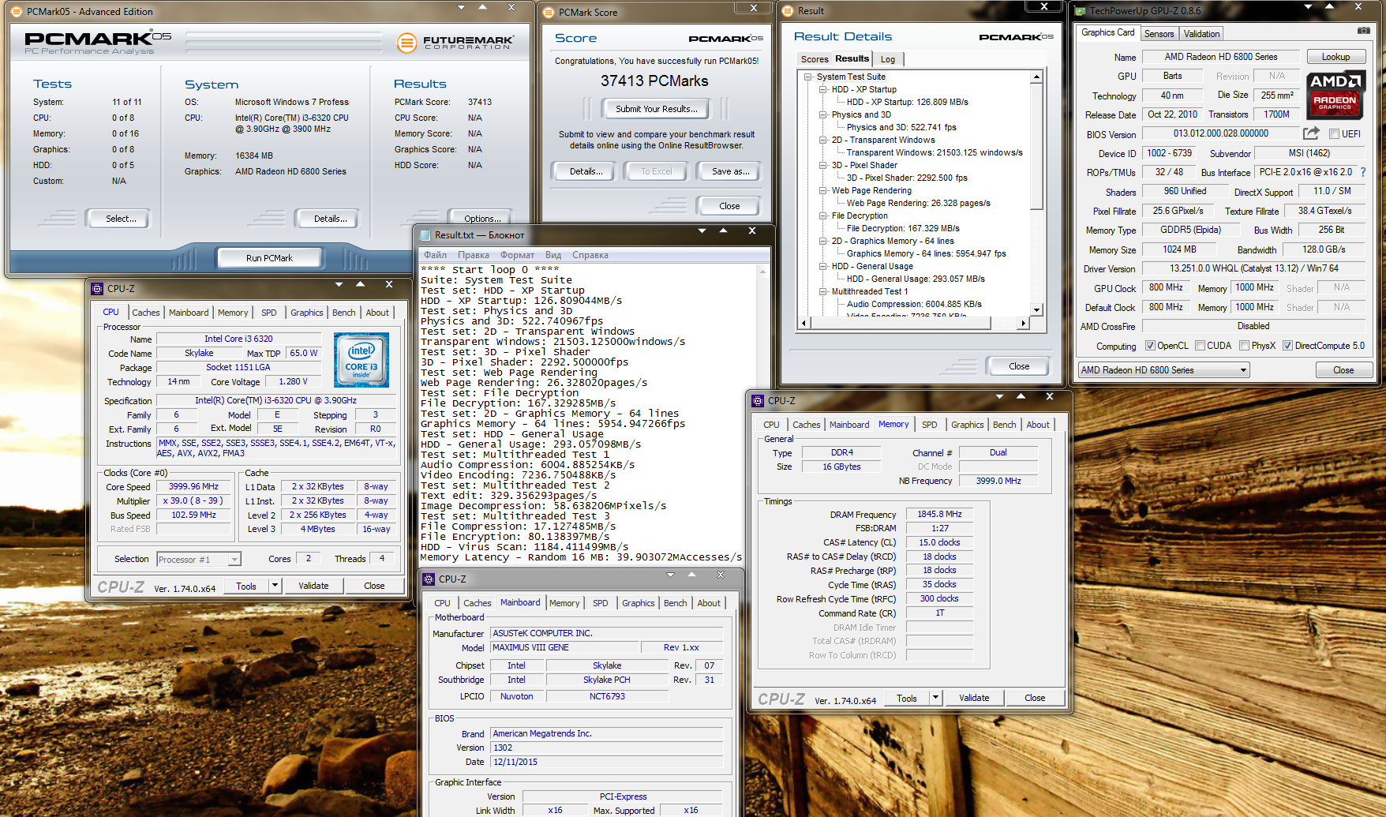This screenshot has height=817, width=1386.
Task: Click Submit Your Results button
Action: pyautogui.click(x=657, y=109)
